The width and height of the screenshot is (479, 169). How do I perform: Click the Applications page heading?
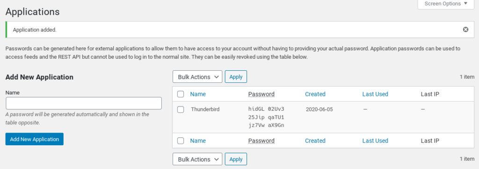coord(33,12)
